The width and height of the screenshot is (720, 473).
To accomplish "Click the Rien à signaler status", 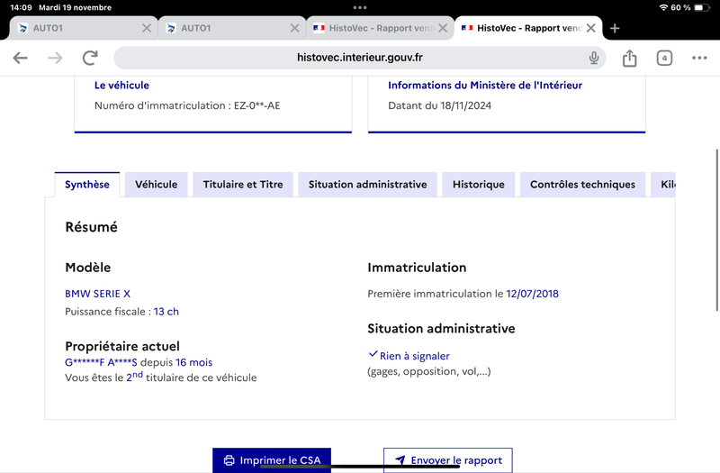I will click(409, 356).
